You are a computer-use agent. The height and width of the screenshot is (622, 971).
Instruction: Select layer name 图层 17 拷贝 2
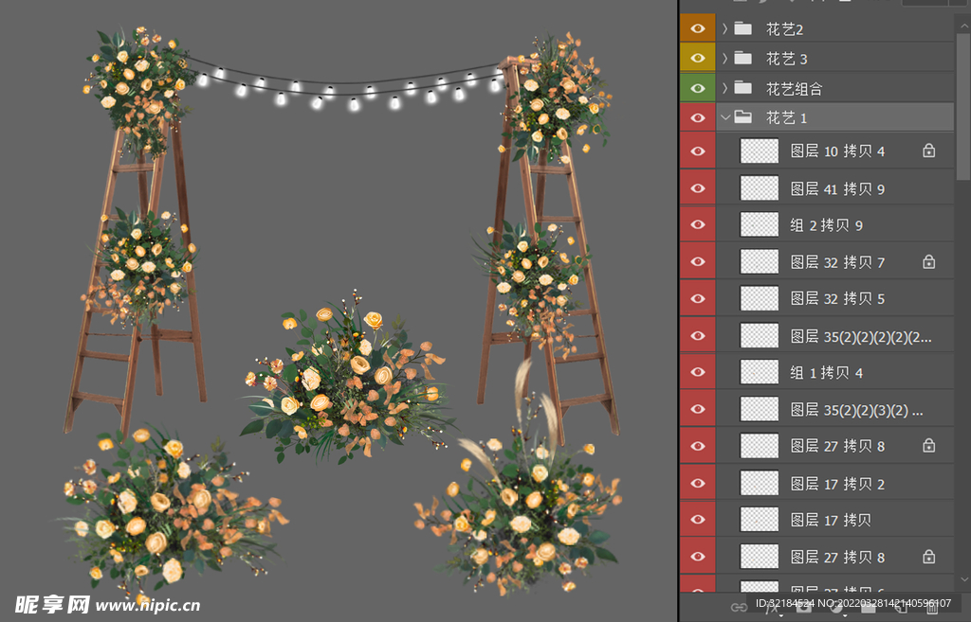pyautogui.click(x=837, y=484)
